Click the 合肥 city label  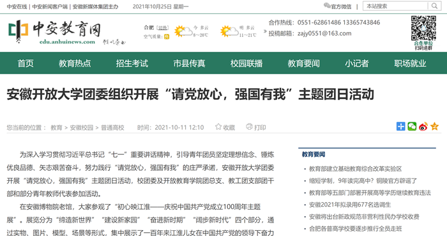(149, 28)
